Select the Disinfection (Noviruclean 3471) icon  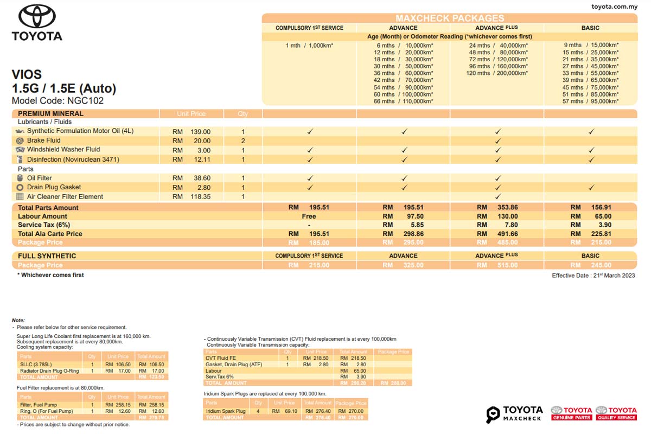(x=20, y=159)
